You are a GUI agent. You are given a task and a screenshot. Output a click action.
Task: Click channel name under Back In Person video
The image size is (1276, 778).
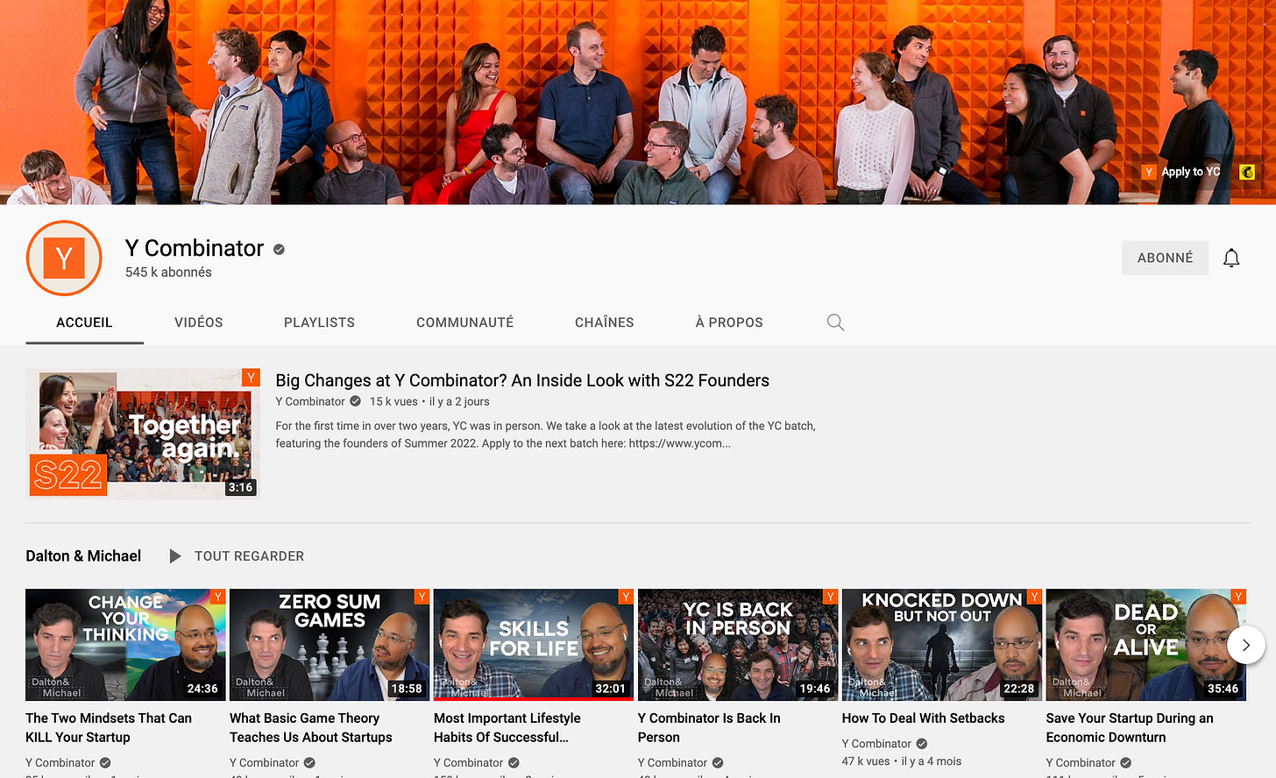pos(672,763)
